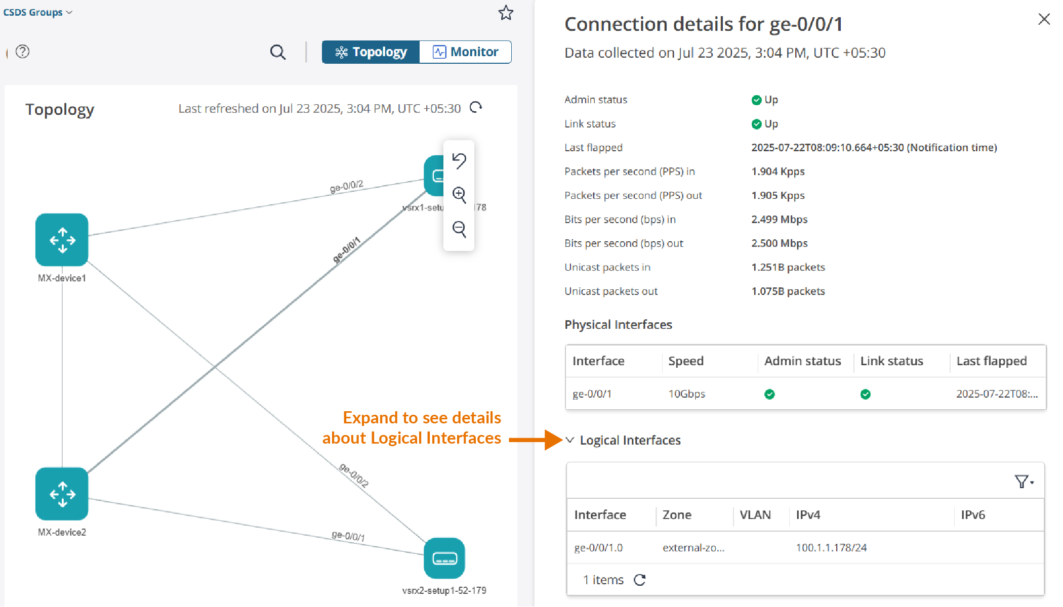The height and width of the screenshot is (607, 1063).
Task: Sort by the Speed column header
Action: tap(686, 361)
